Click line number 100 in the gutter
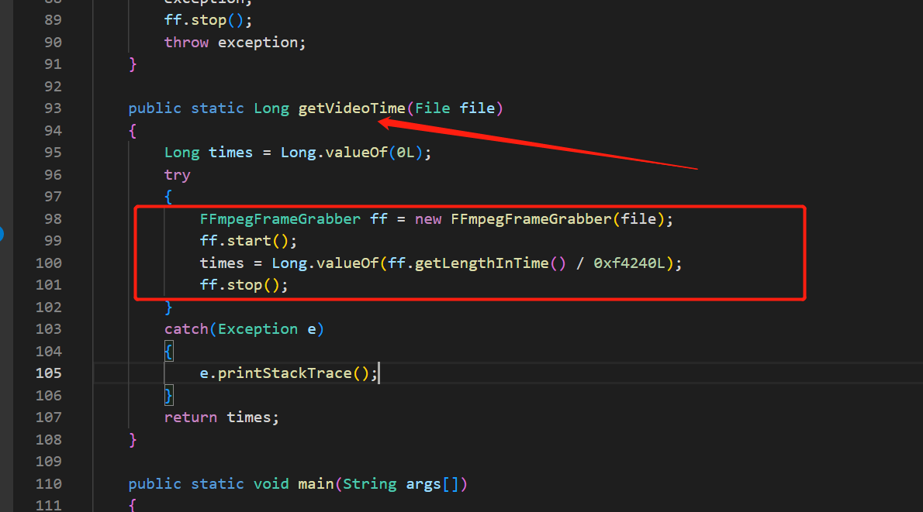The image size is (923, 512). tap(48, 263)
